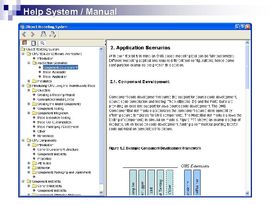Open Model Packaging / Deployment topic
This screenshot has height=205, width=274.
(x=58, y=127)
